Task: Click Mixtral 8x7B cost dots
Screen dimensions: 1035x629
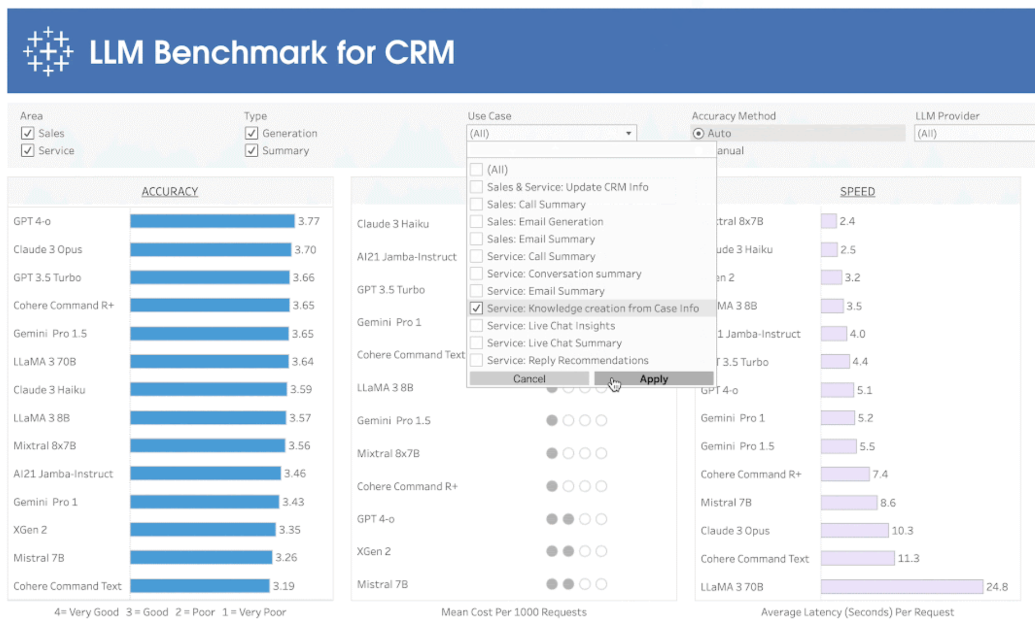Action: (577, 453)
